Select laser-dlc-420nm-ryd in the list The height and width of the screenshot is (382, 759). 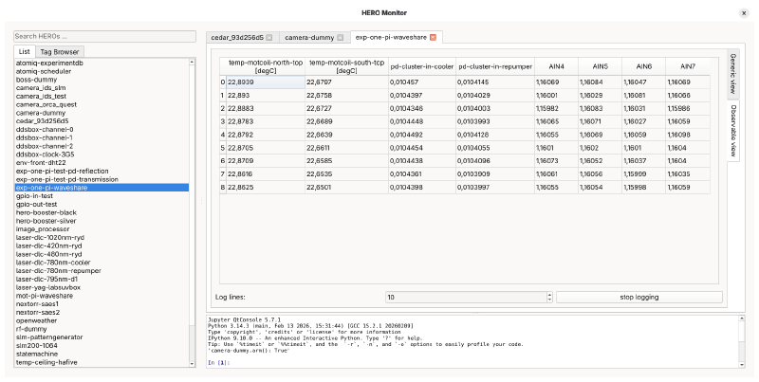pos(102,246)
